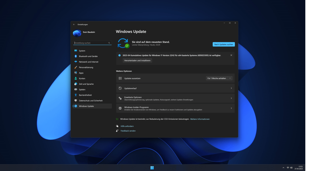Click the sync status icon with green checkmark
312x171 pixels.
[x=123, y=43]
